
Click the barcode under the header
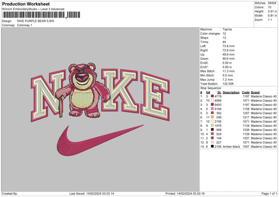(41, 15)
